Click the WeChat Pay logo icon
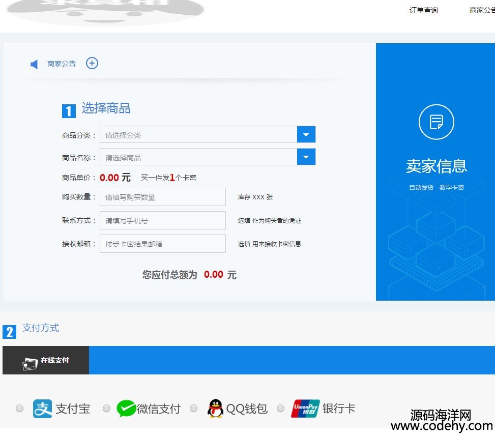This screenshot has height=436, width=495. 126,408
